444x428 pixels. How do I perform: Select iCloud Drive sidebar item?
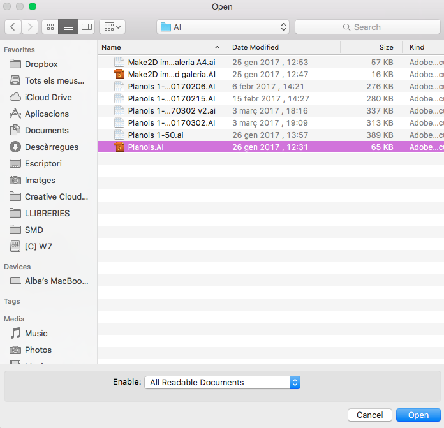48,97
